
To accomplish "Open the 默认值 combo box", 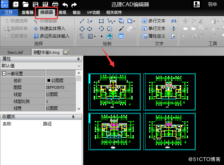I will point(41,66).
